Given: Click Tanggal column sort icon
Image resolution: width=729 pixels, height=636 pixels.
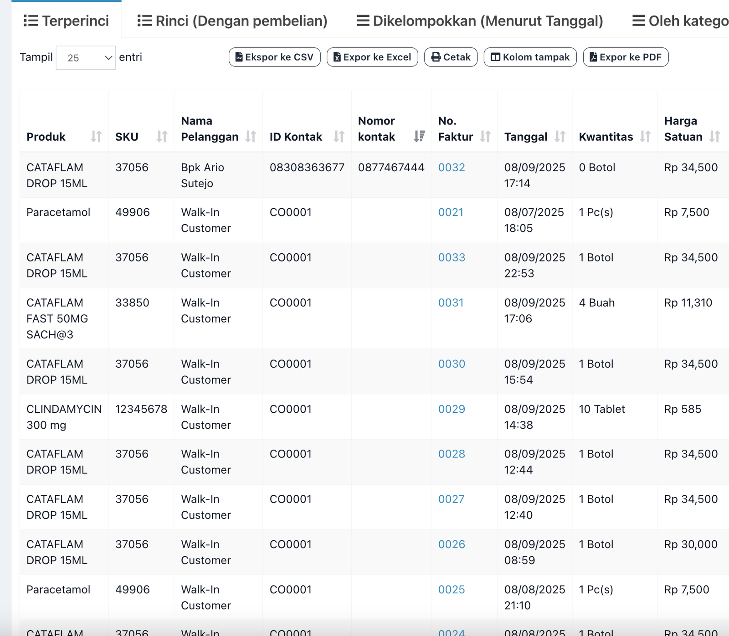Looking at the screenshot, I should (560, 137).
